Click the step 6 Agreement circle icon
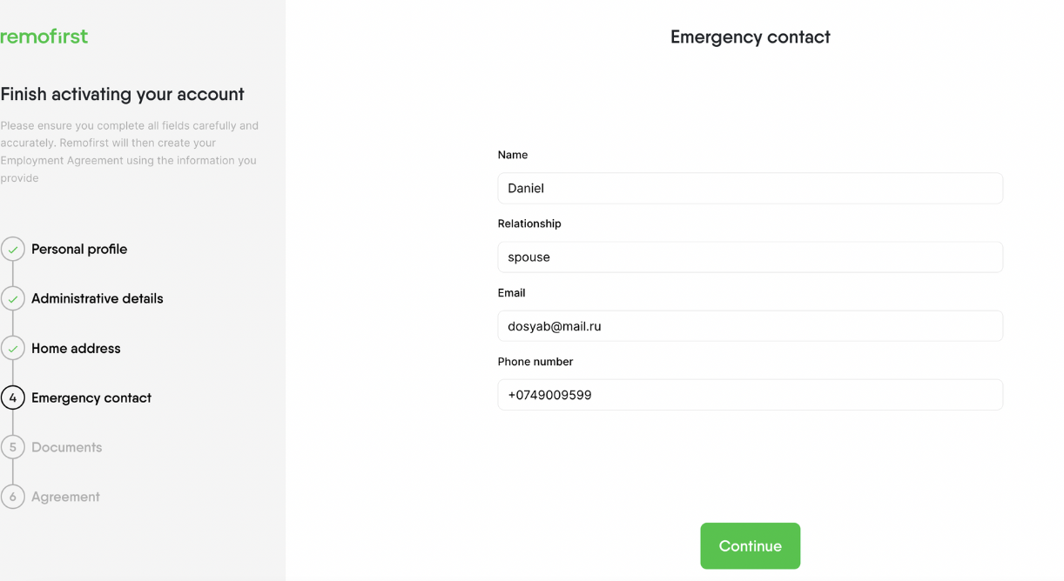Viewport: 1064px width, 581px height. click(12, 498)
